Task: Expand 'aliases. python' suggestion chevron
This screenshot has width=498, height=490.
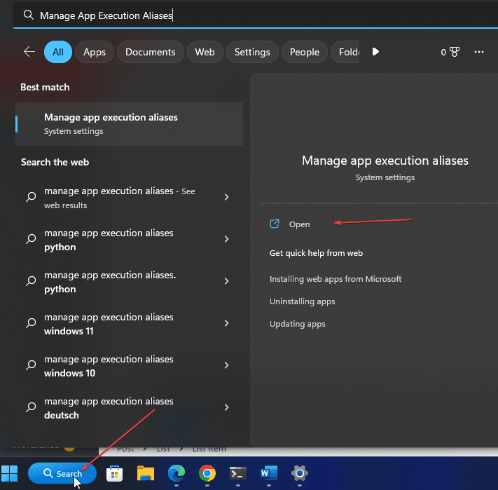Action: pyautogui.click(x=226, y=281)
